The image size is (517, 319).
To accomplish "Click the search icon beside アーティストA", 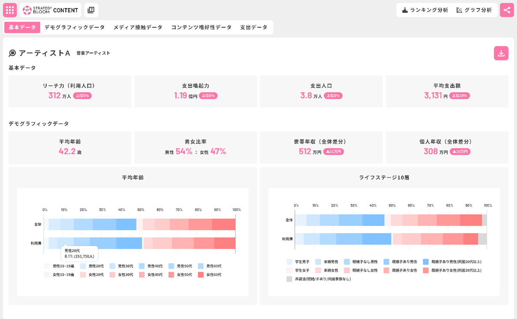I will [12, 53].
